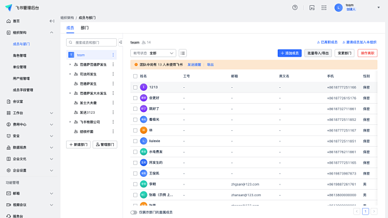388x218 pixels.
Task: Open the account dropdown arrow in header
Action: [379, 8]
